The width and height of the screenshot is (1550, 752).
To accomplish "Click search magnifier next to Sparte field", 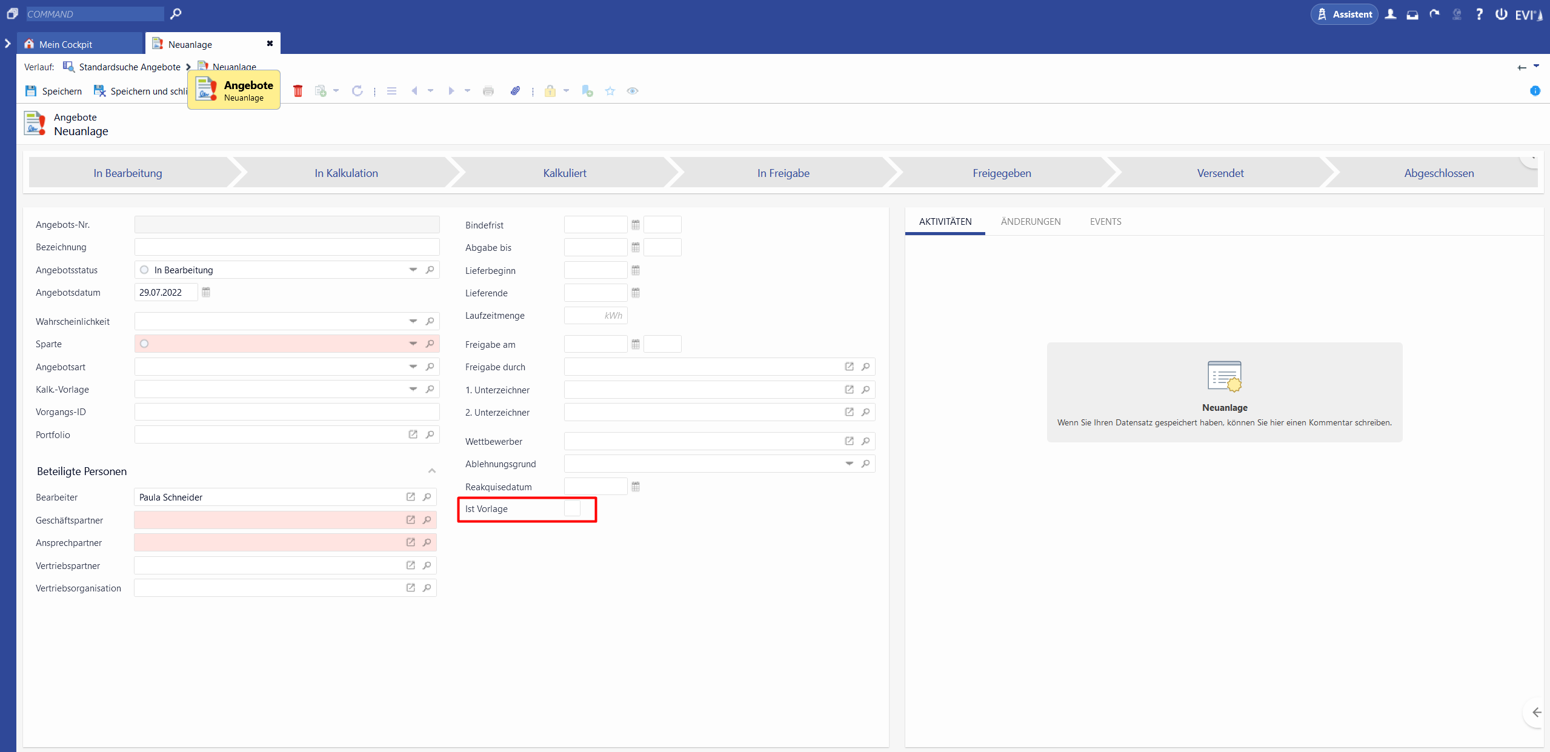I will click(x=430, y=344).
